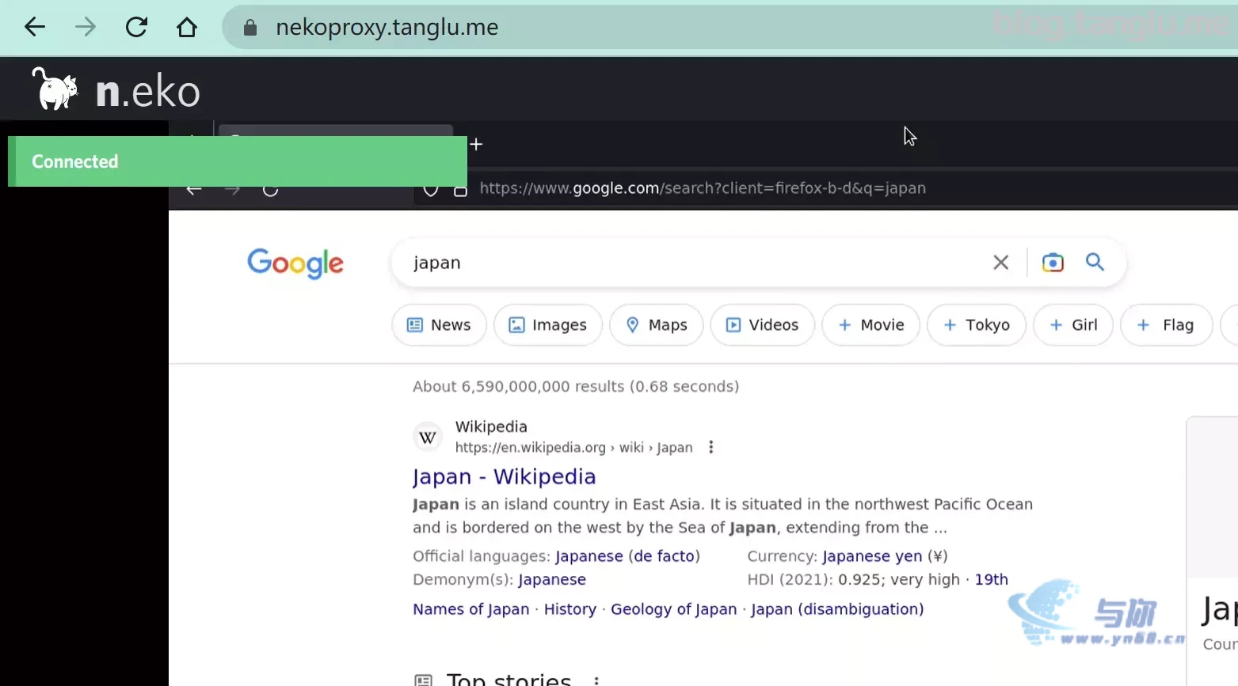Image resolution: width=1238 pixels, height=686 pixels.
Task: Follow the Japanese official language link
Action: click(x=589, y=556)
